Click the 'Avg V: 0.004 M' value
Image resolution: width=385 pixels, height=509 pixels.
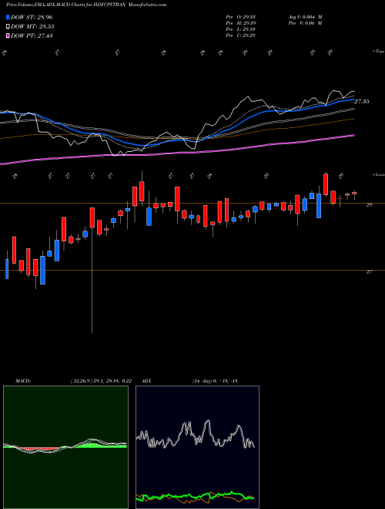coord(305,16)
